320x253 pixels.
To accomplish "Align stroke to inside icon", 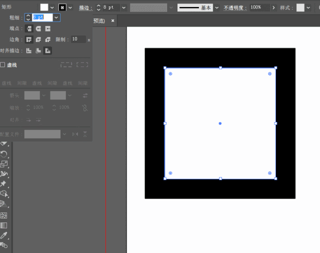I will 38,50.
